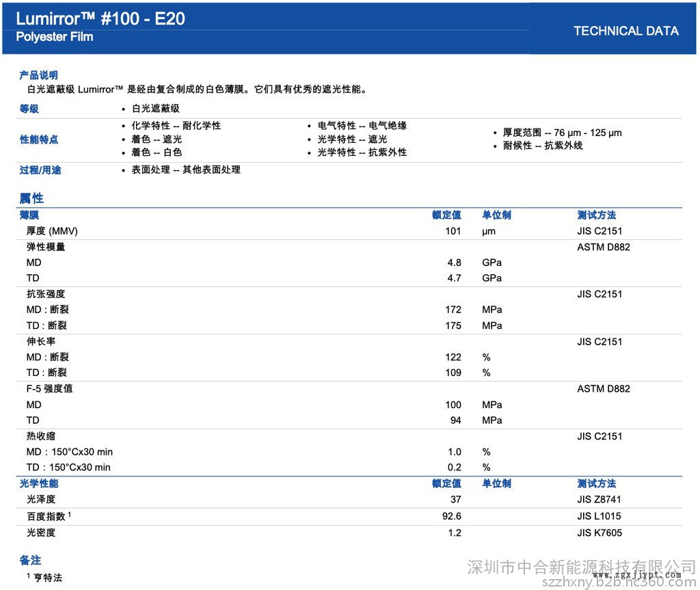The width and height of the screenshot is (700, 590).
Task: Click the JIS K7605 test method
Action: (600, 533)
